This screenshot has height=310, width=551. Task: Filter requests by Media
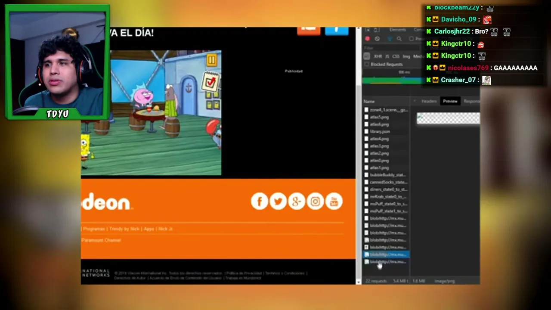(x=418, y=56)
